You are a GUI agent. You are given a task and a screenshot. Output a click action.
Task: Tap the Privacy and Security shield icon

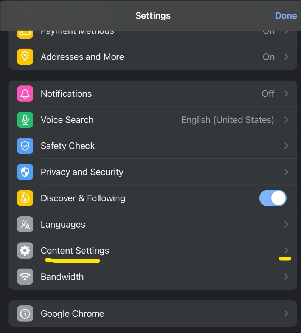coord(25,172)
